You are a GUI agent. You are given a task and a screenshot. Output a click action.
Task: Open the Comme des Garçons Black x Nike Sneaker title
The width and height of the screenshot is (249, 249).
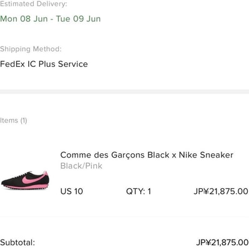point(146,155)
